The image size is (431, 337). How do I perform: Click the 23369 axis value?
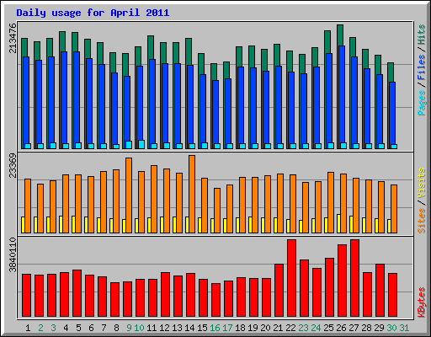13,166
